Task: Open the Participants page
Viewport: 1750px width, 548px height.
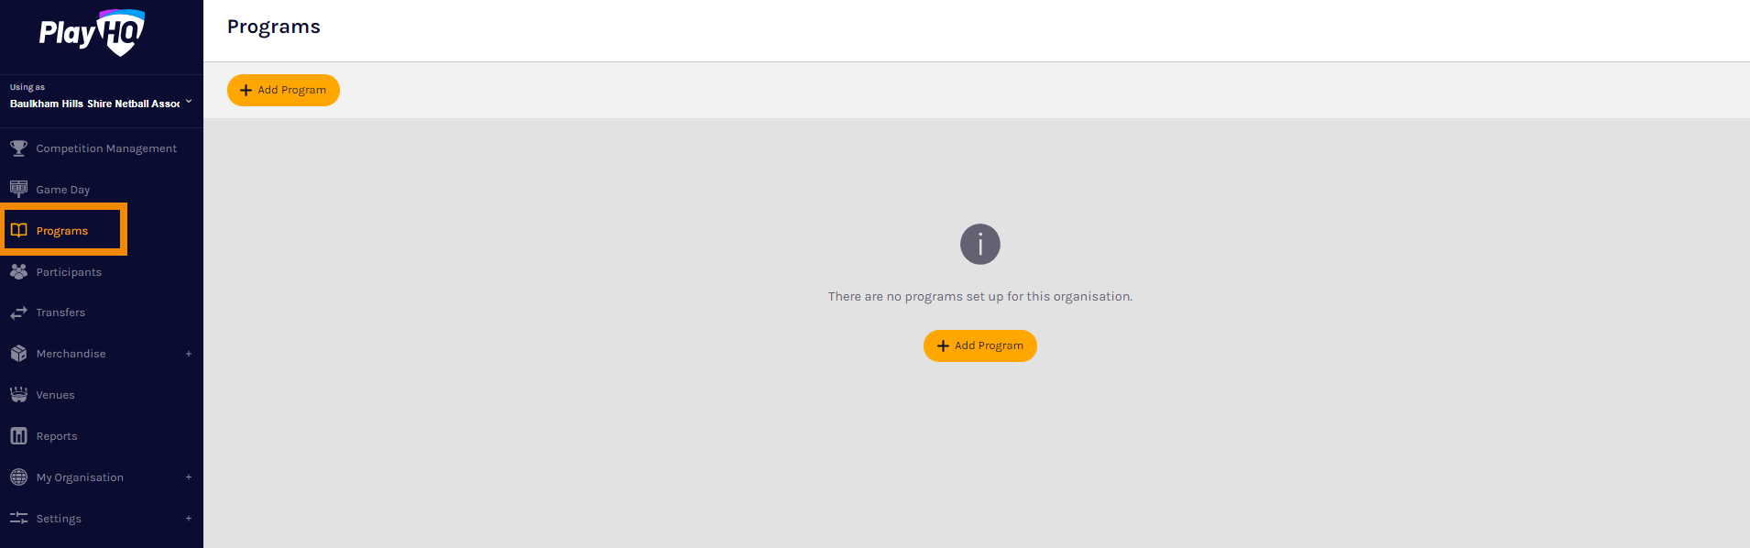Action: (69, 272)
